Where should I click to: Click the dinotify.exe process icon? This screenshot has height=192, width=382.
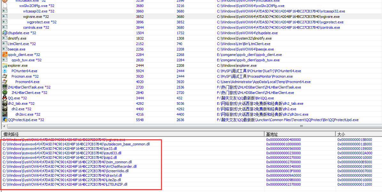point(5,38)
